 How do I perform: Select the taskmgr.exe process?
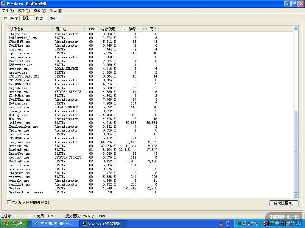click(x=83, y=111)
